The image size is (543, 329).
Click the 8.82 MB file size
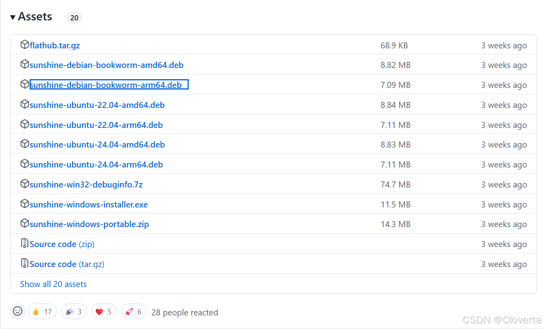tap(395, 65)
